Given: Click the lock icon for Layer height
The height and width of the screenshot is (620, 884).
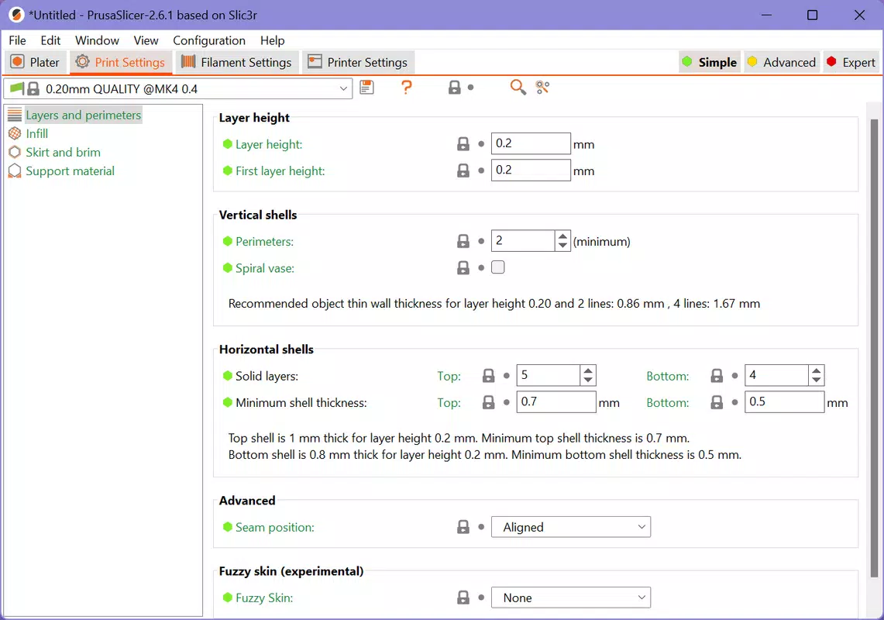Looking at the screenshot, I should [x=463, y=144].
